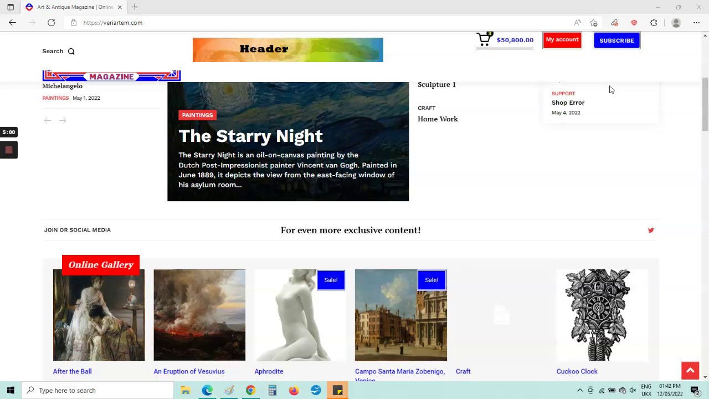Screen dimensions: 709x399
Task: Open Calculator from the taskbar
Action: (x=272, y=390)
